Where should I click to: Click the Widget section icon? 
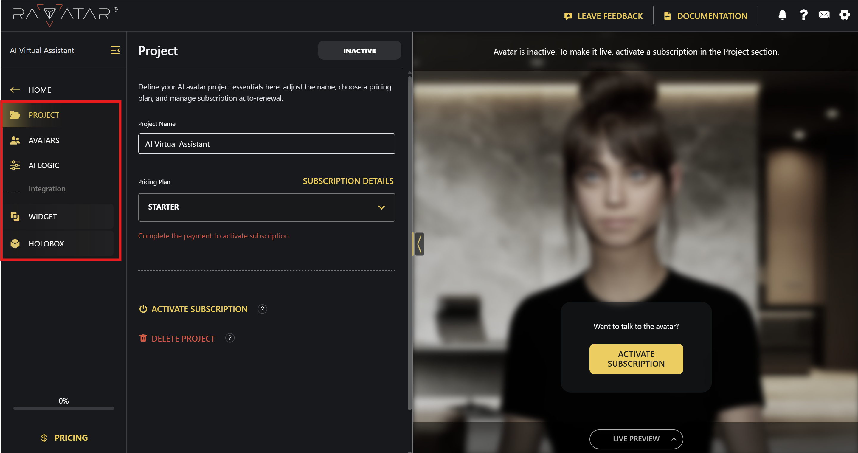[15, 216]
